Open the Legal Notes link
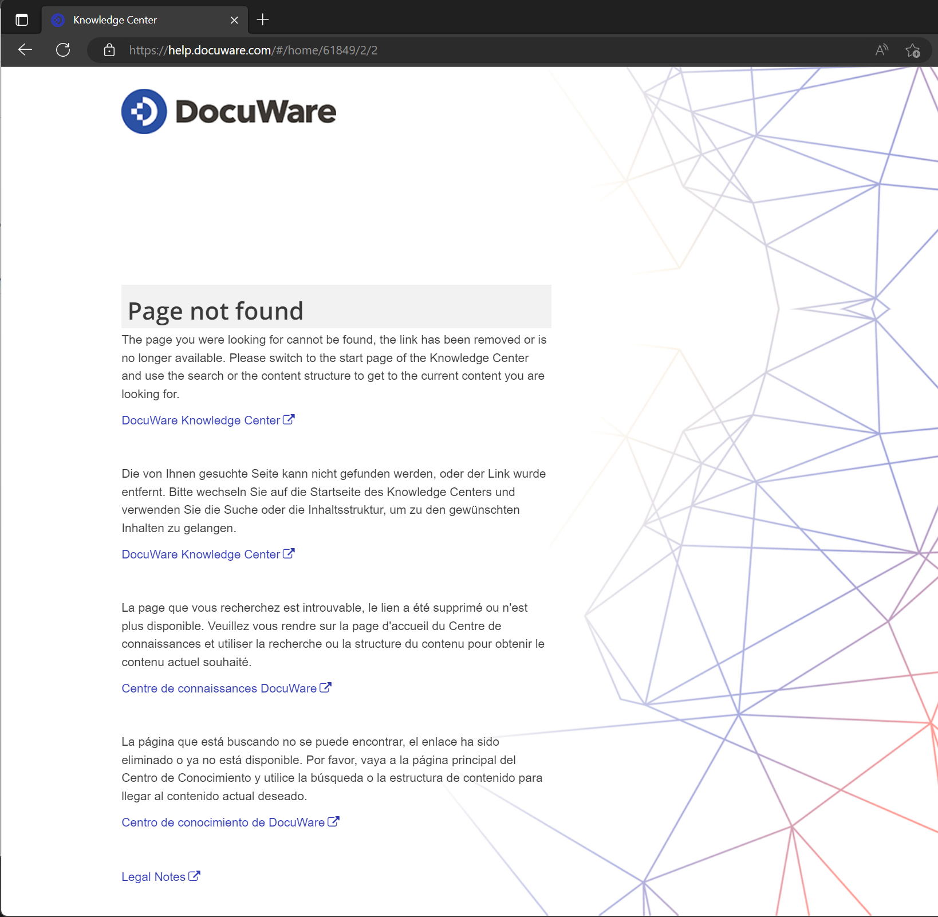The width and height of the screenshot is (938, 917). [153, 877]
